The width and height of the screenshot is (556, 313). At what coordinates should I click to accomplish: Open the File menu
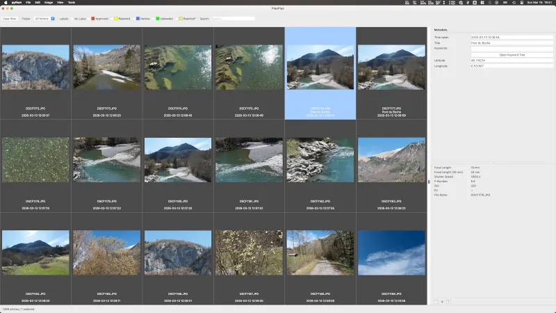click(x=28, y=3)
